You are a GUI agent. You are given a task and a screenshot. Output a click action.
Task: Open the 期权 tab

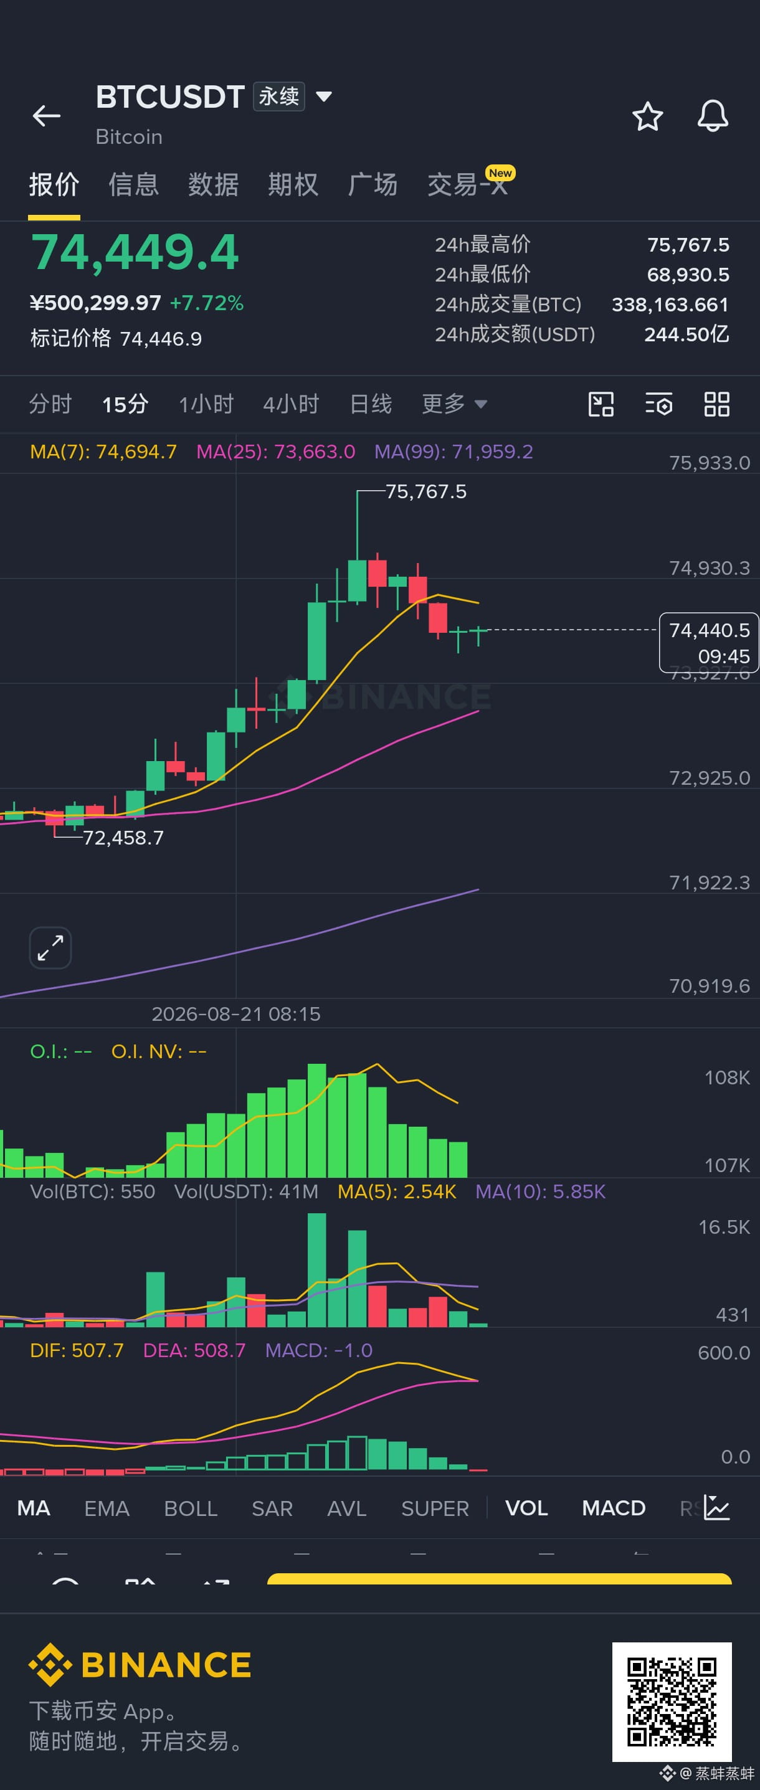tap(293, 185)
